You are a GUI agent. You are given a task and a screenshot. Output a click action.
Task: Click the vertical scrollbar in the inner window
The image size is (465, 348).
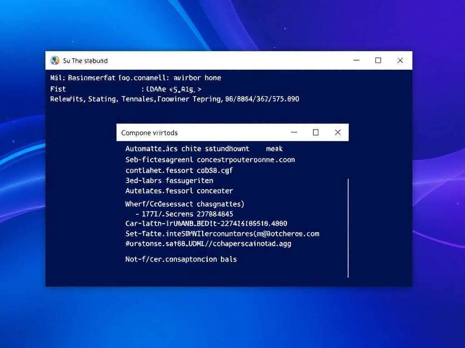(348, 227)
